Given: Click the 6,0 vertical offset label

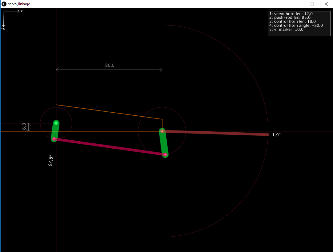Looking at the screenshot, I should pyautogui.click(x=24, y=126).
